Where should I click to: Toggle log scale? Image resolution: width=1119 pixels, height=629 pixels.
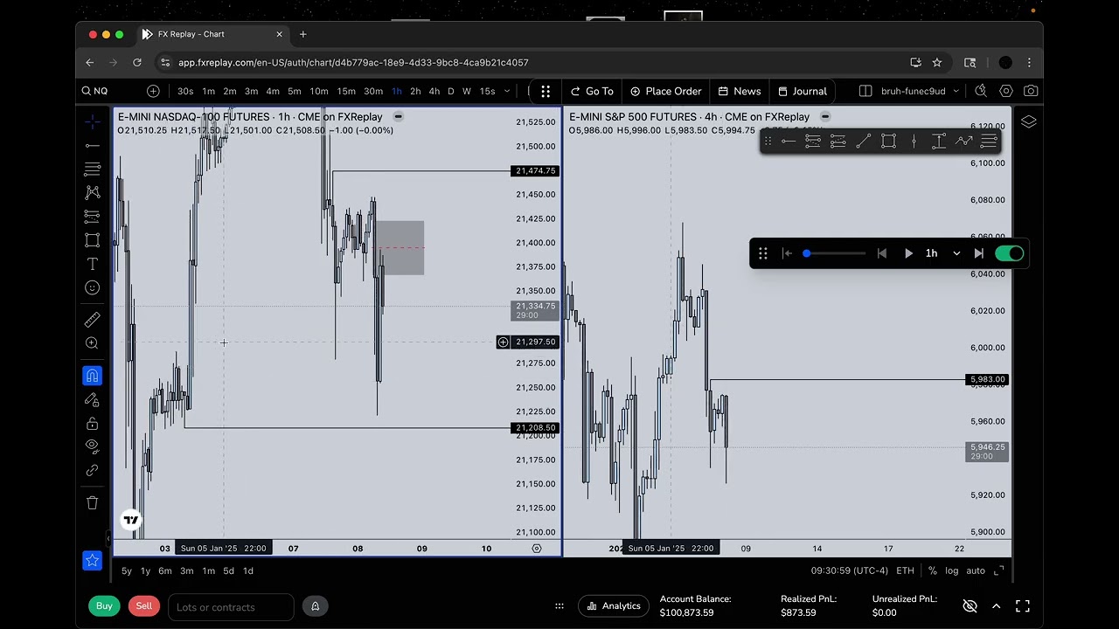coord(952,570)
